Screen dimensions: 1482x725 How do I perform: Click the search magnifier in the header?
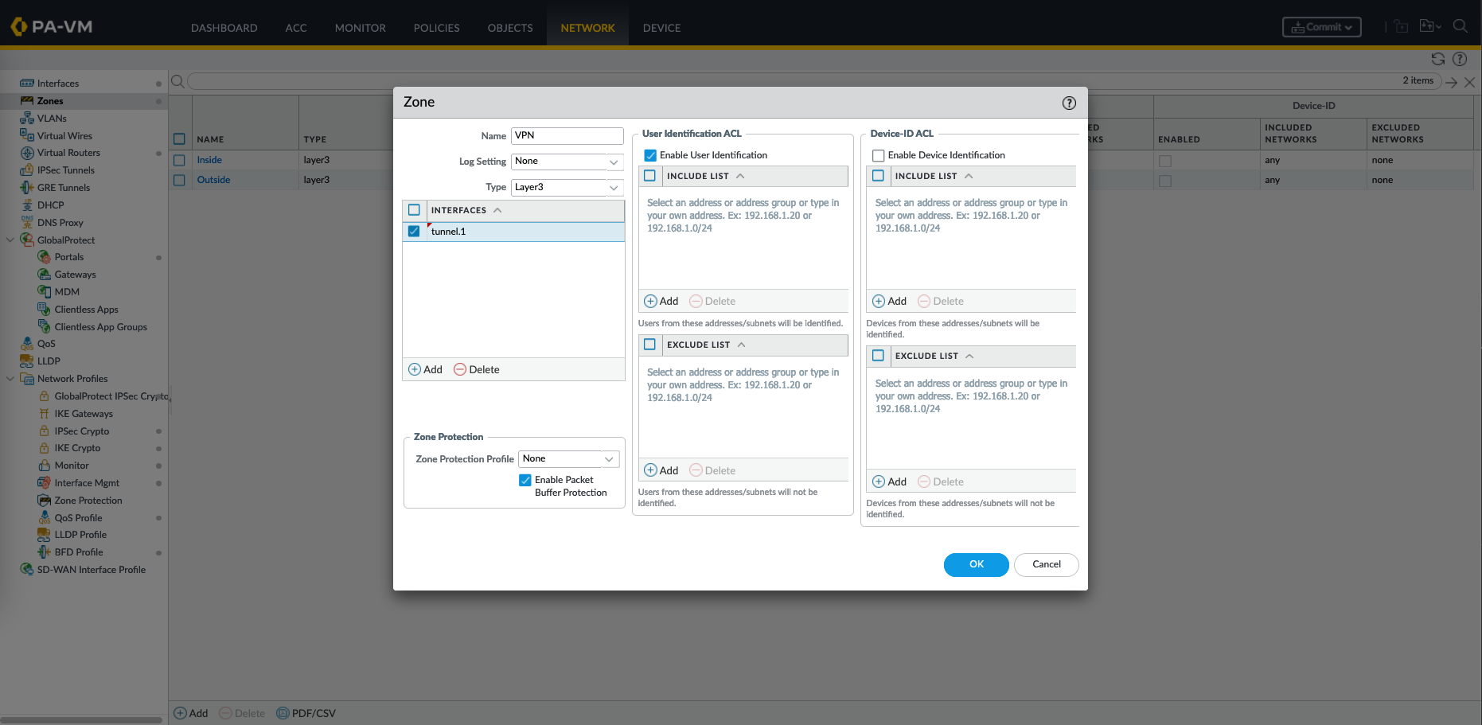(x=1460, y=26)
